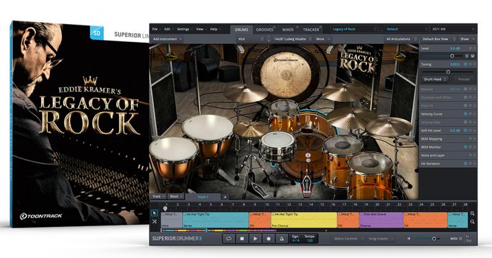Switch to the GROOVES tab
This screenshot has width=492, height=258.
coord(264,29)
